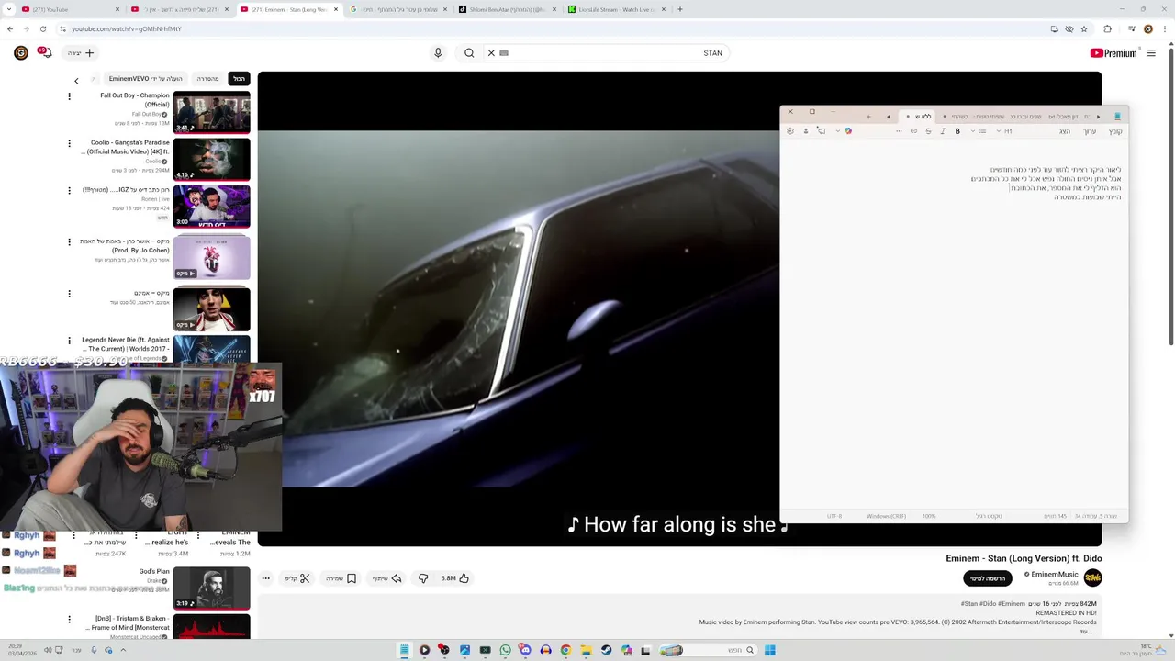Click the Windows Start button

(x=770, y=650)
